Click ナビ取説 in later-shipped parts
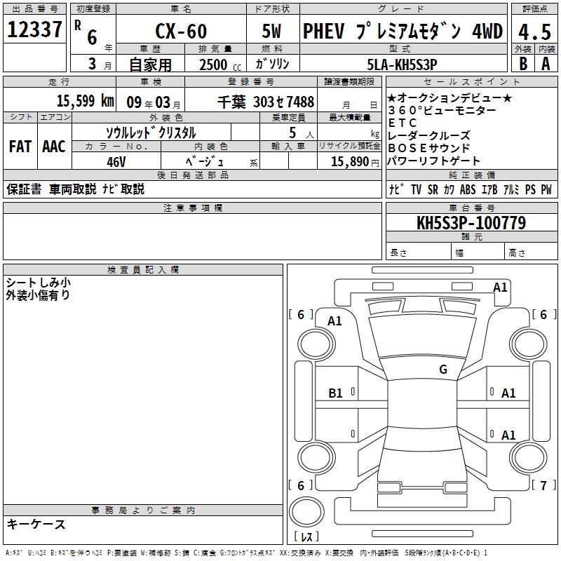This screenshot has height=561, width=561. pyautogui.click(x=123, y=189)
